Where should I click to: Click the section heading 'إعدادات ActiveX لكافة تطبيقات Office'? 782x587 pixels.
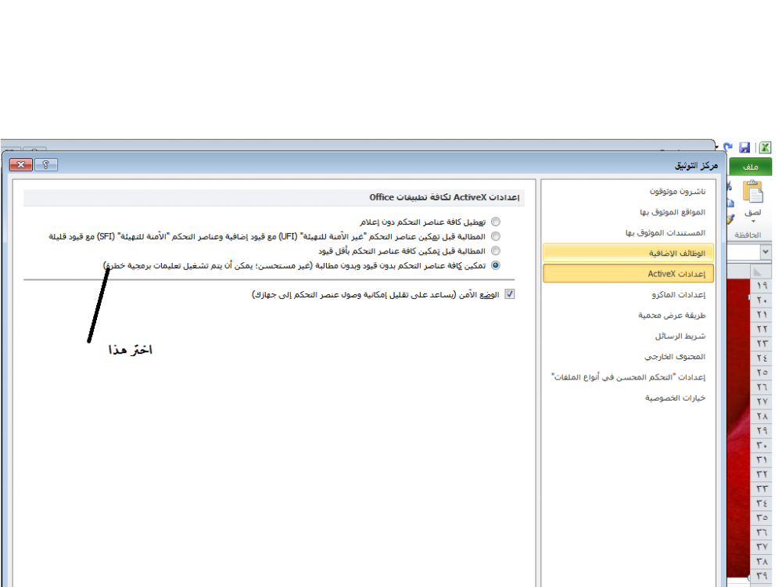tap(444, 197)
